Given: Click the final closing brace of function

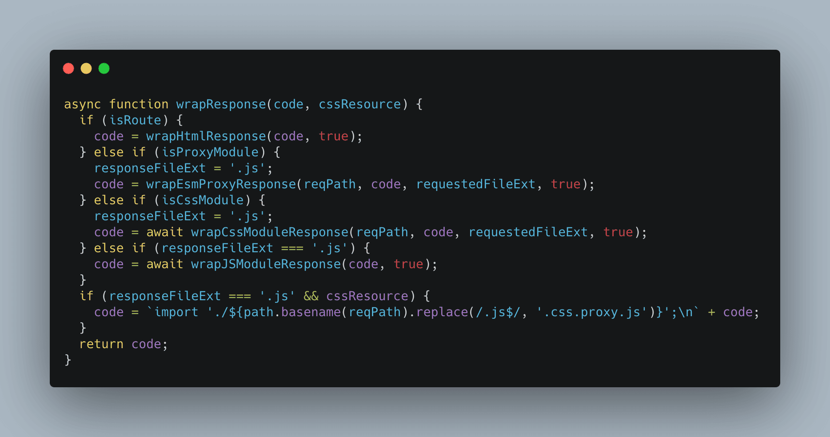Looking at the screenshot, I should click(68, 360).
